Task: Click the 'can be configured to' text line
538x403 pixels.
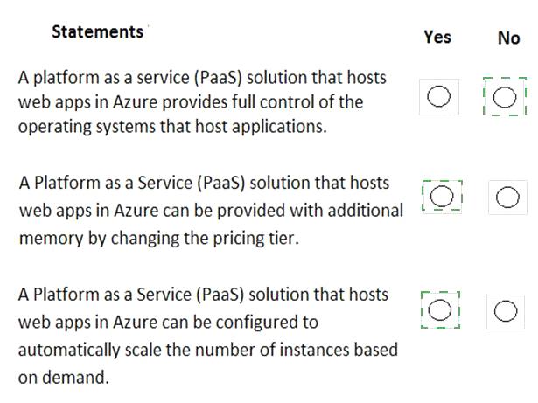Action: click(168, 323)
